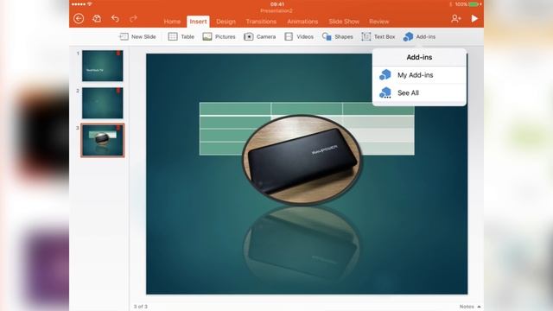Switch to the Home tab
Viewport: 553px width, 311px height.
(x=172, y=22)
